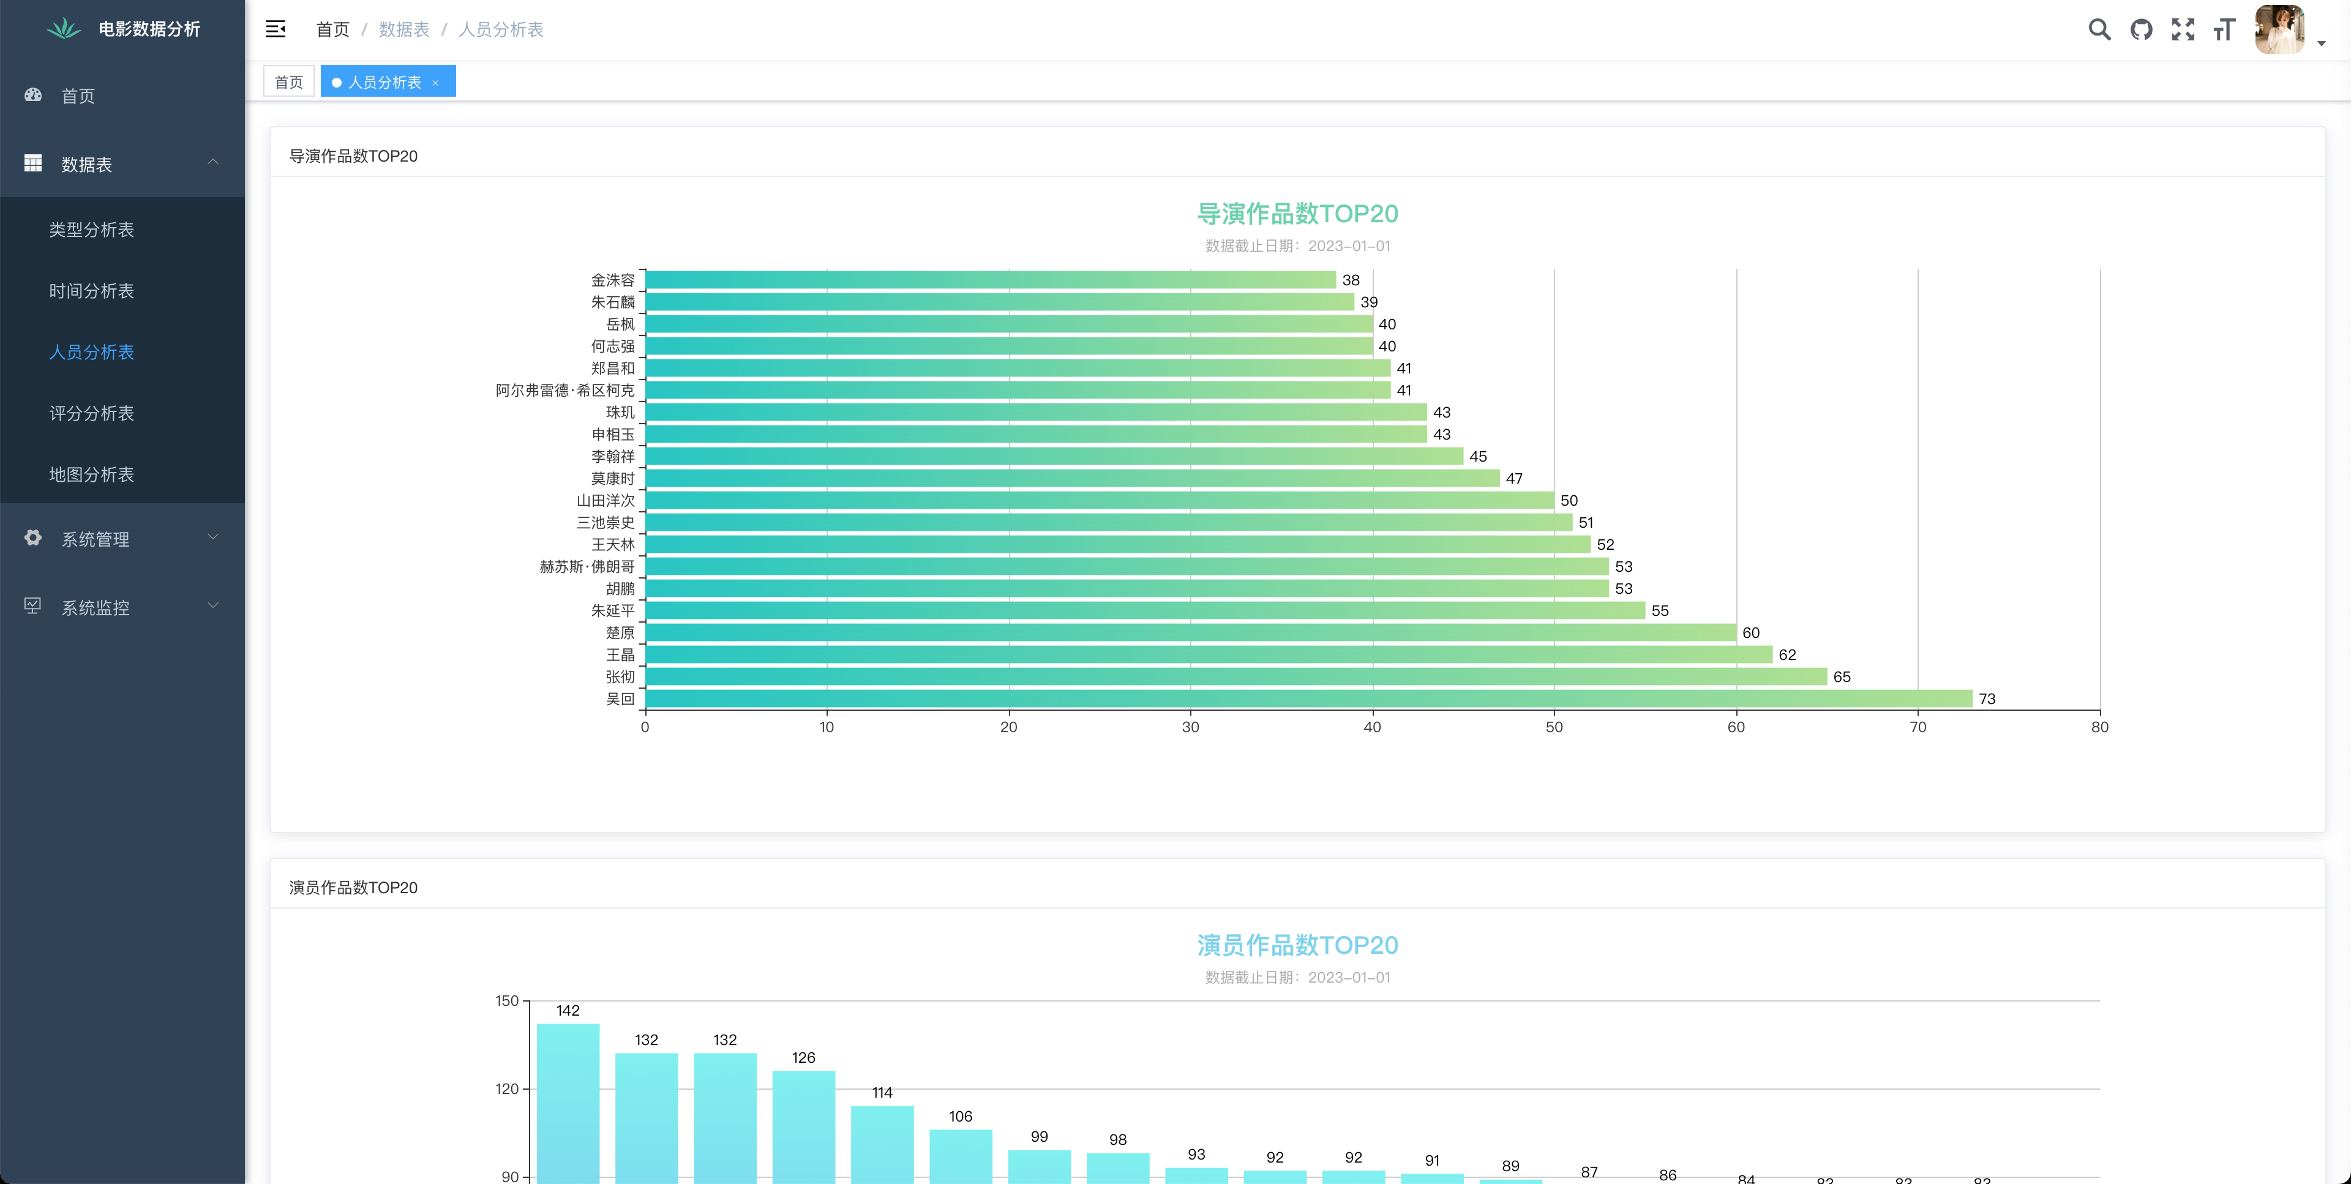Click the user avatar picture

click(x=2280, y=29)
